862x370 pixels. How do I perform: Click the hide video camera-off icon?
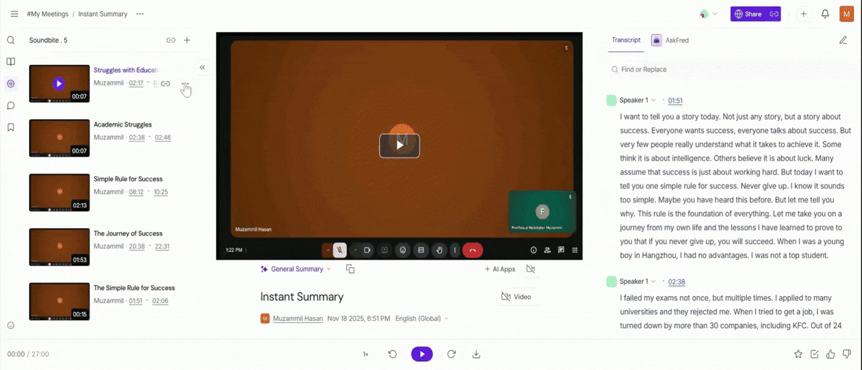coord(531,269)
